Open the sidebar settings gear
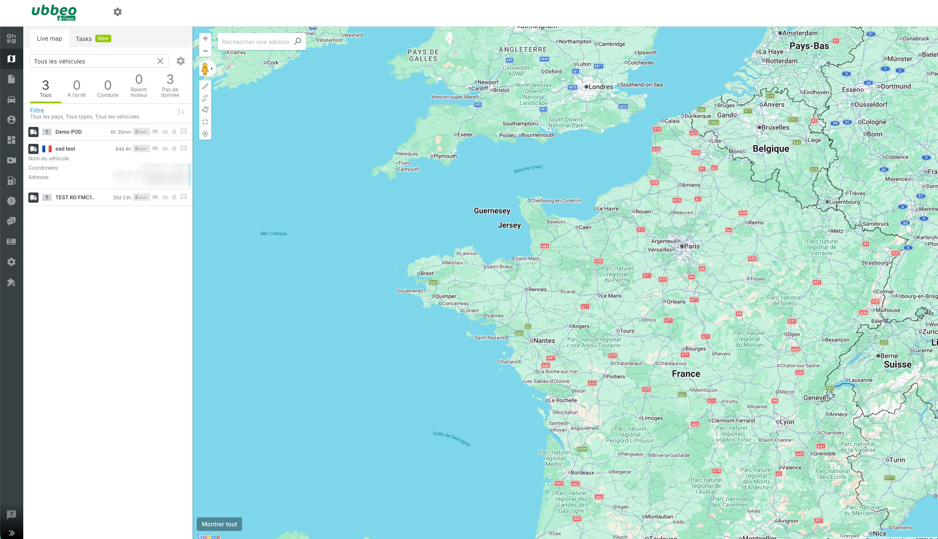 11,262
